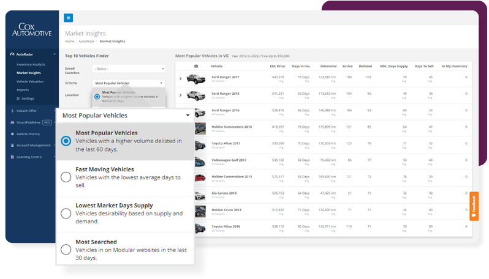Click the Home breadcrumb link
Image resolution: width=489 pixels, height=279 pixels.
point(69,41)
